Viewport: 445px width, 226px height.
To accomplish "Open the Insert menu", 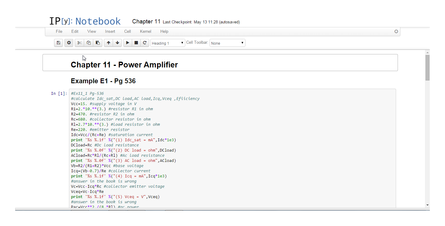I will tap(110, 31).
